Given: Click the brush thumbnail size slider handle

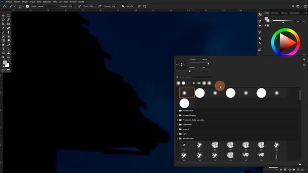Looking at the screenshot, I should pyautogui.click(x=300, y=164).
